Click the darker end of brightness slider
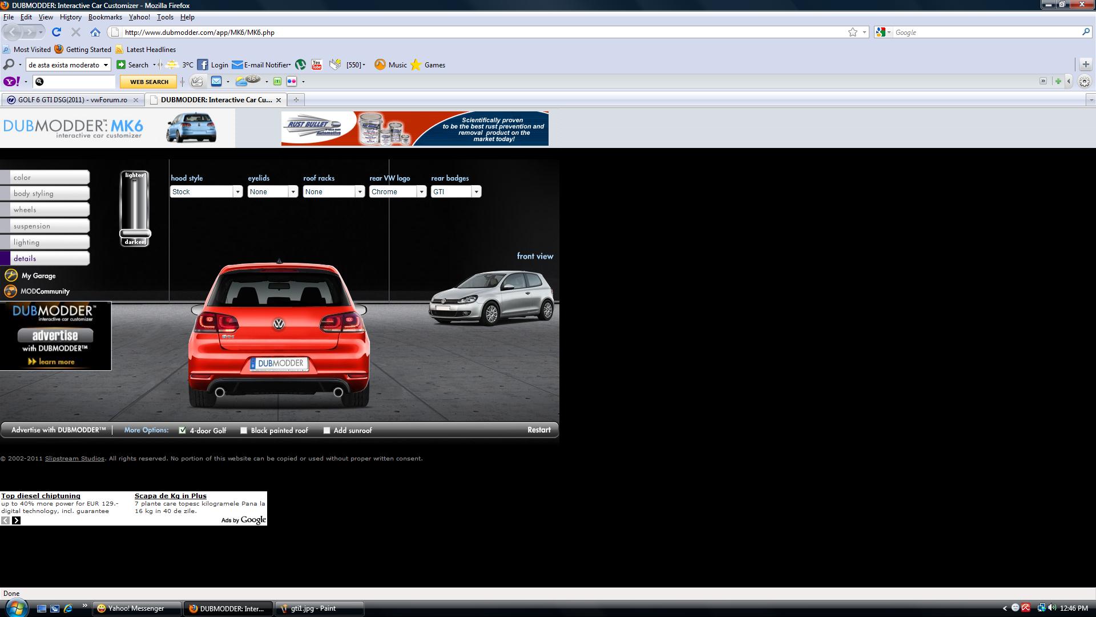1096x617 pixels. pyautogui.click(x=135, y=242)
